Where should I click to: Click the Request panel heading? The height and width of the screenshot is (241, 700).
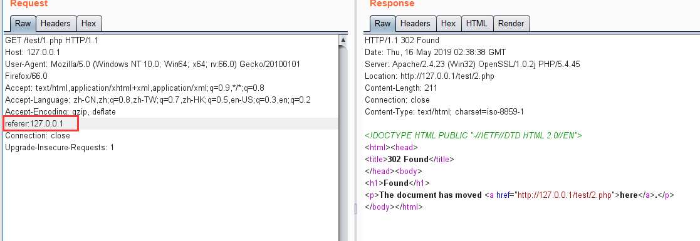(29, 4)
